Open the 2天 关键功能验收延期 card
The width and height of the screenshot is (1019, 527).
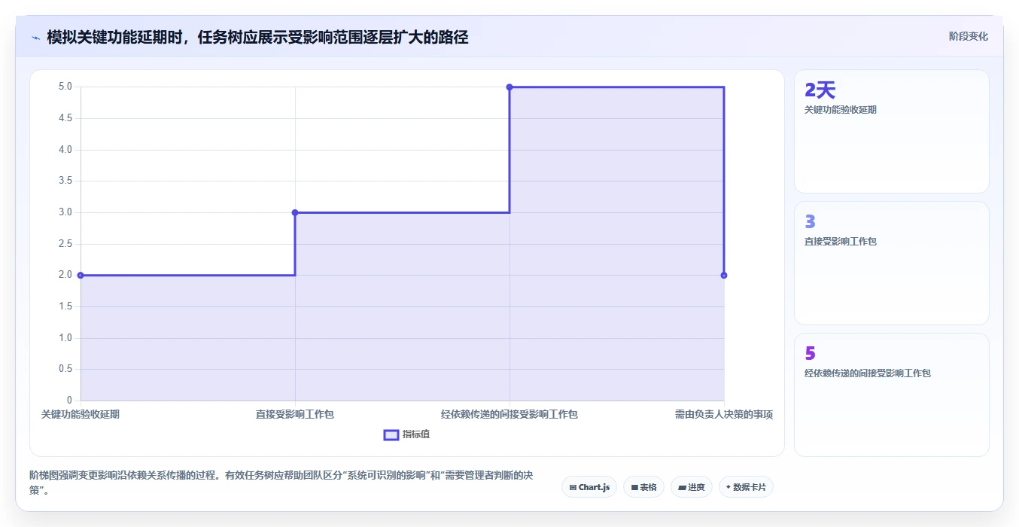(892, 132)
